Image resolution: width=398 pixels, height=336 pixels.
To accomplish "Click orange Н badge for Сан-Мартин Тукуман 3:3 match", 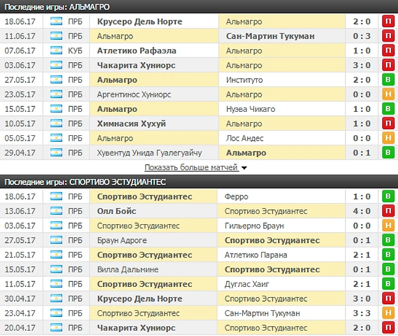I will click(389, 314).
